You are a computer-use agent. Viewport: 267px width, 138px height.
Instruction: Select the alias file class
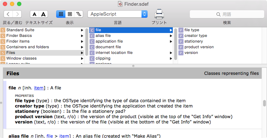click(x=131, y=36)
